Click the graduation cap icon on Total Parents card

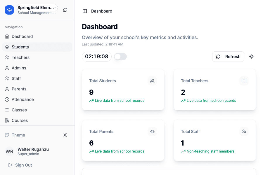point(152,132)
